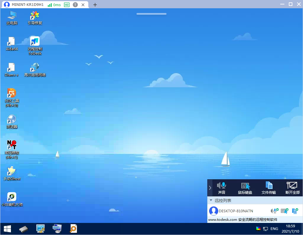Expand the top-center toolbar pull-down handle
This screenshot has height=235, width=303.
(x=151, y=14)
